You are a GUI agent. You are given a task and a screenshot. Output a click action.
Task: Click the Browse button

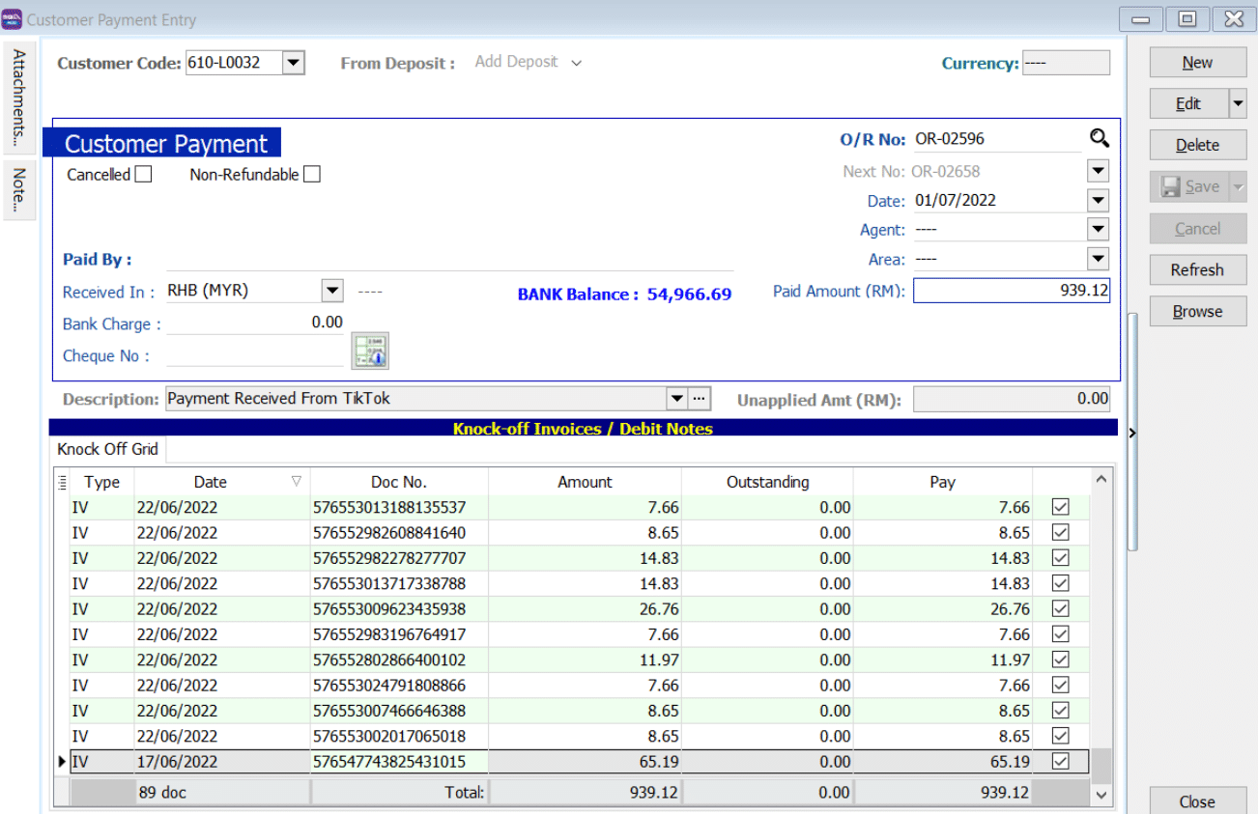pos(1197,312)
